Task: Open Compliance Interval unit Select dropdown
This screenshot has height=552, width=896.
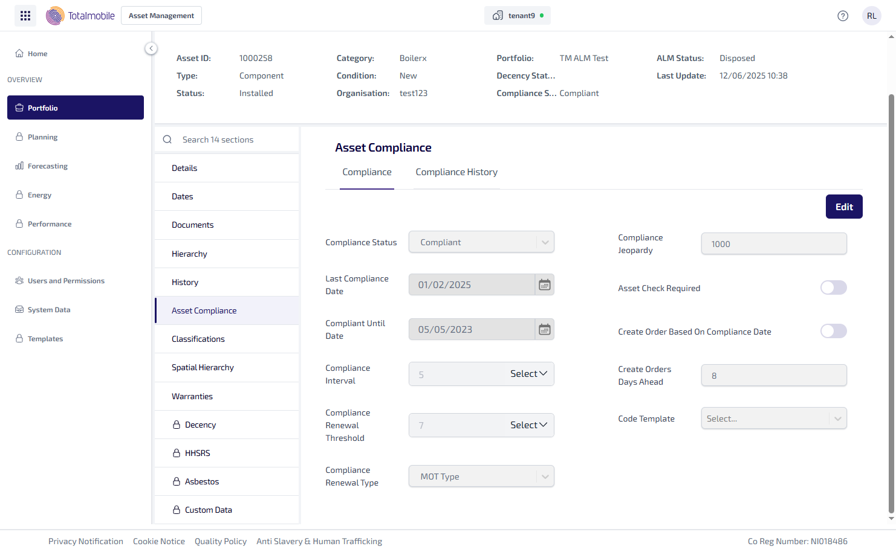Action: (528, 374)
